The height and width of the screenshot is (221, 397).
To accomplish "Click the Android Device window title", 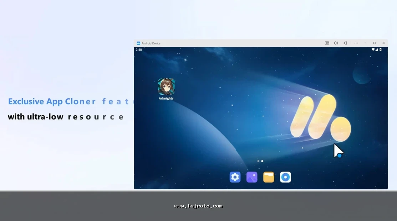I will point(151,43).
